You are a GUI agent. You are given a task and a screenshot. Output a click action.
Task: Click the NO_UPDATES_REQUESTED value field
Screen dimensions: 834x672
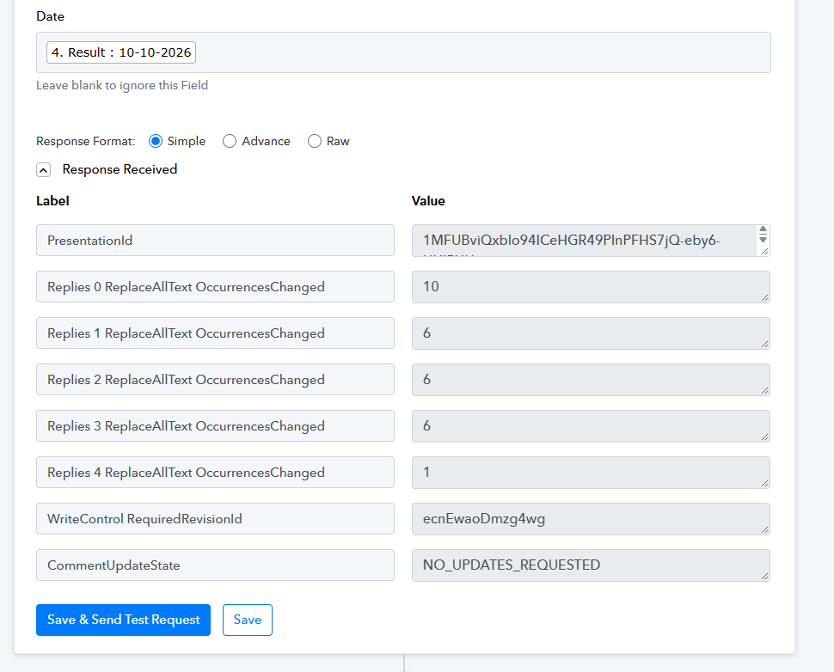pyautogui.click(x=591, y=565)
